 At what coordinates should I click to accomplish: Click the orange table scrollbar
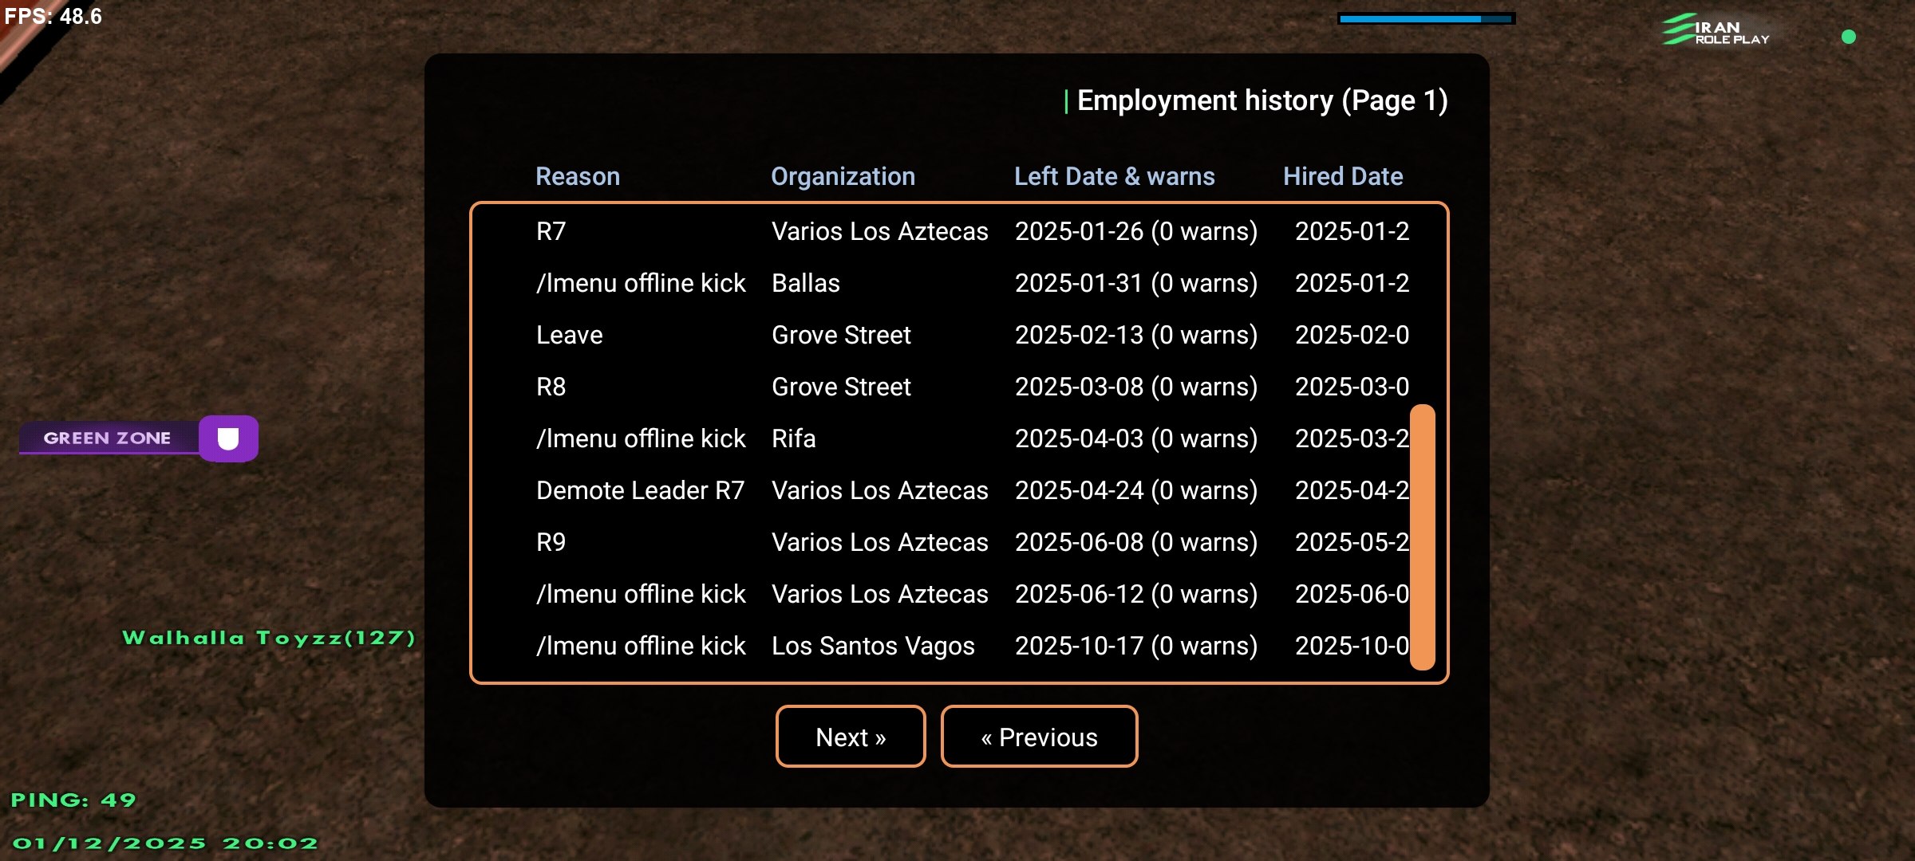tap(1422, 537)
